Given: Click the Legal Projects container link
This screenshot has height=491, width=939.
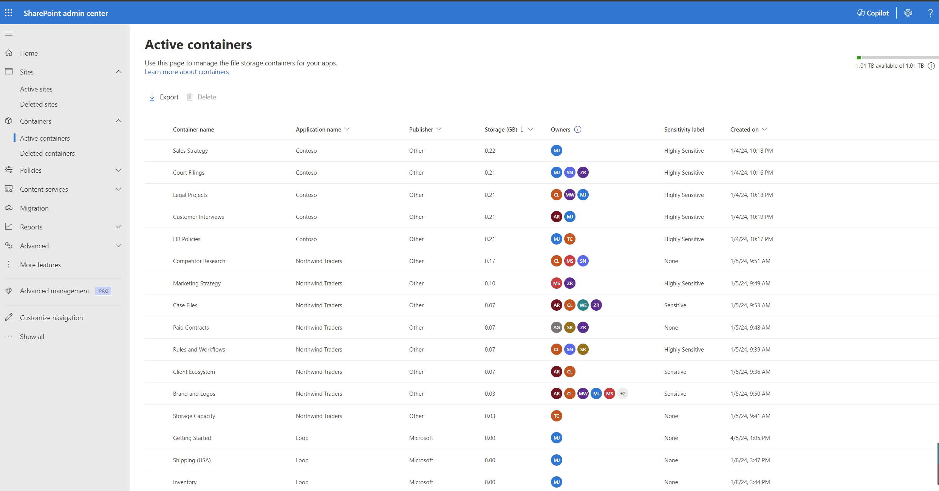Looking at the screenshot, I should point(190,195).
